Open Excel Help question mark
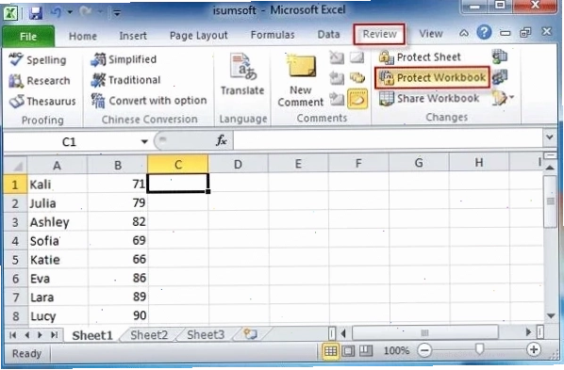The width and height of the screenshot is (564, 370). pos(484,33)
